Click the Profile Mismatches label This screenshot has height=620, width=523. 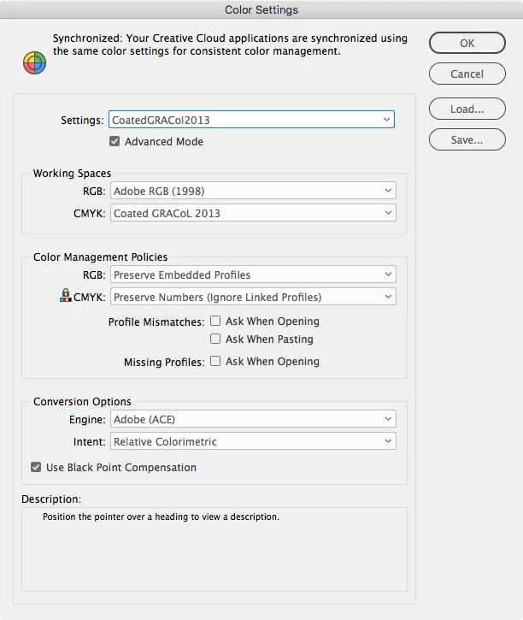(x=156, y=322)
